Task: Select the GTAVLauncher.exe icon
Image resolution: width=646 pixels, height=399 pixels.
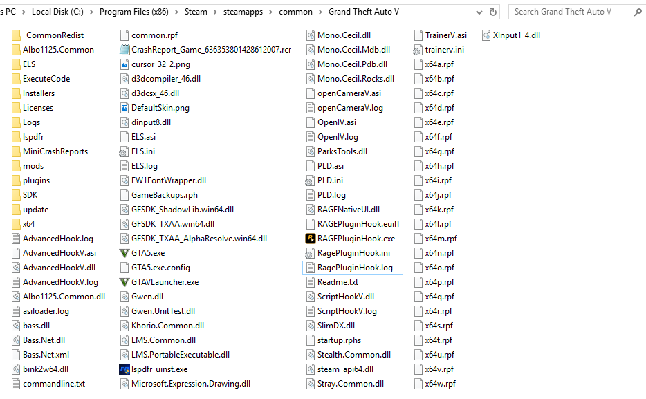Action: 124,282
